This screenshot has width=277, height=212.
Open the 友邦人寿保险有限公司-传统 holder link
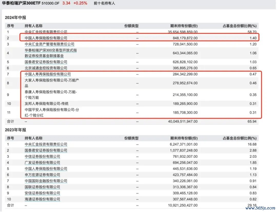point(46,104)
